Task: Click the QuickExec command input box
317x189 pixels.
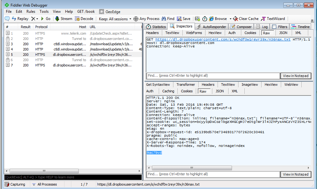Action: tap(73, 177)
